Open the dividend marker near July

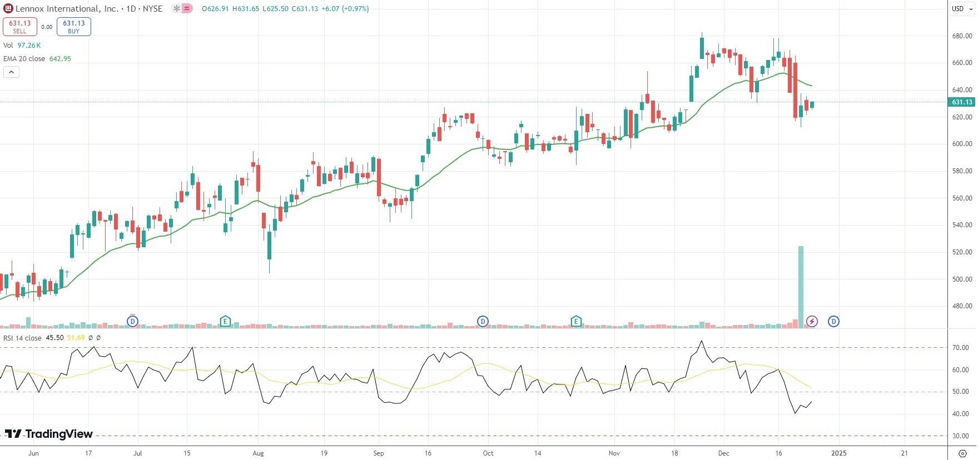pos(132,321)
